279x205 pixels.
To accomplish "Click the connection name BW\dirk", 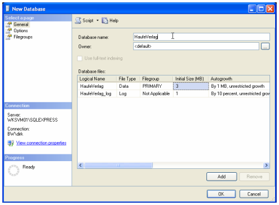I will pyautogui.click(x=15, y=134).
